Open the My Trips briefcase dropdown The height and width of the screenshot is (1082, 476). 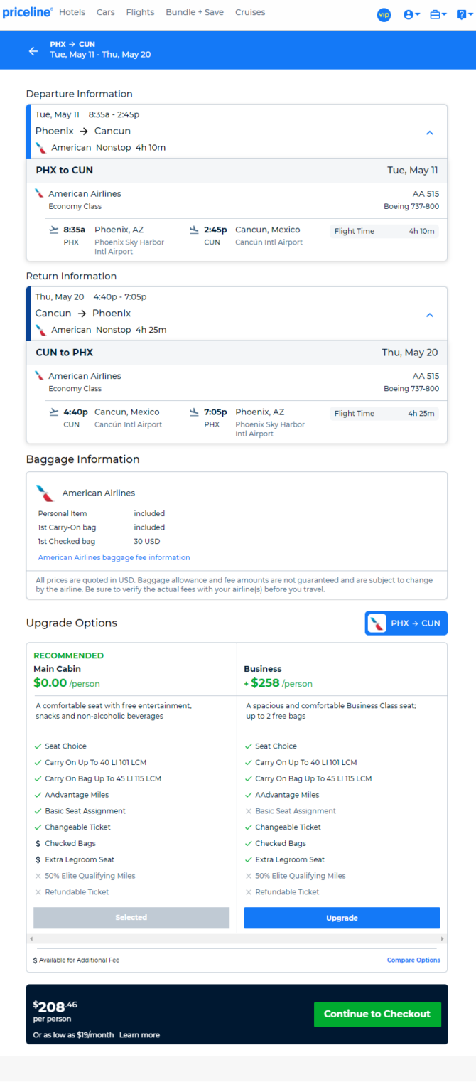click(438, 14)
